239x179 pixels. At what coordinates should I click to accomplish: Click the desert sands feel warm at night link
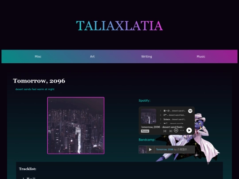35,89
